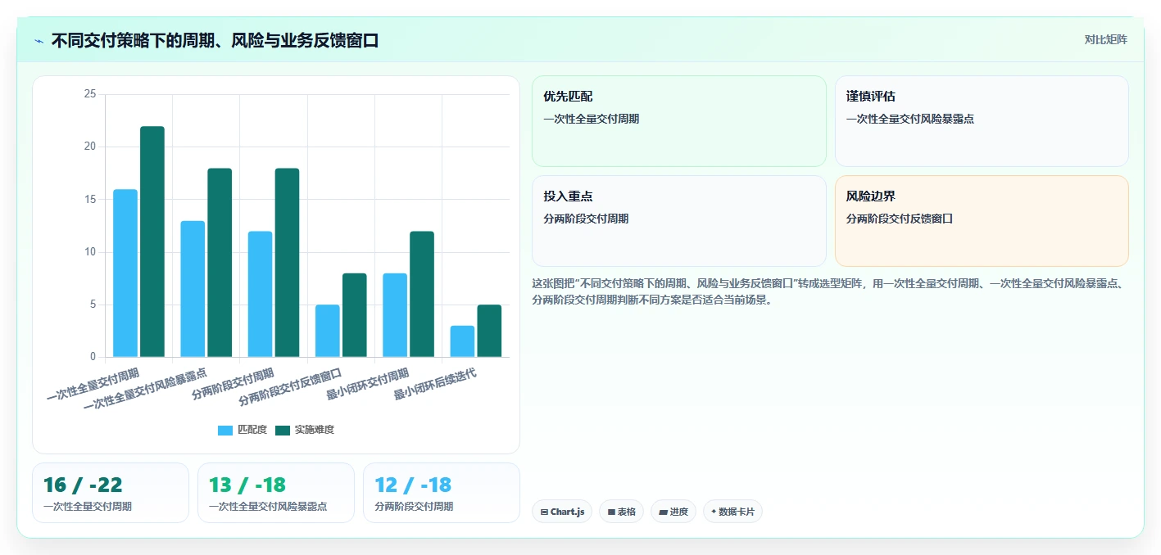
Task: Click the Chart.js tag chip
Action: (562, 512)
